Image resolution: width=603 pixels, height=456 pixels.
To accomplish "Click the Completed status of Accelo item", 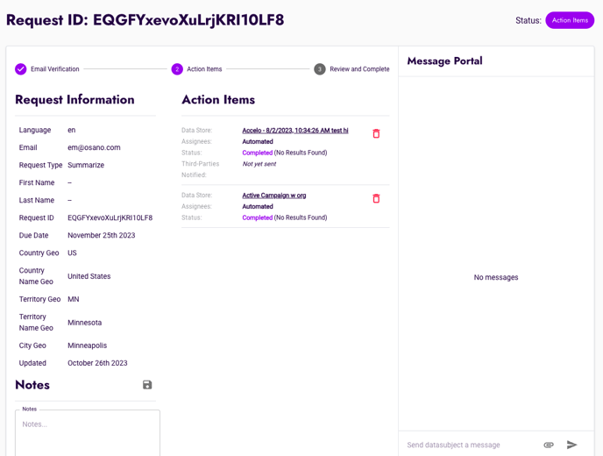I will tap(257, 153).
